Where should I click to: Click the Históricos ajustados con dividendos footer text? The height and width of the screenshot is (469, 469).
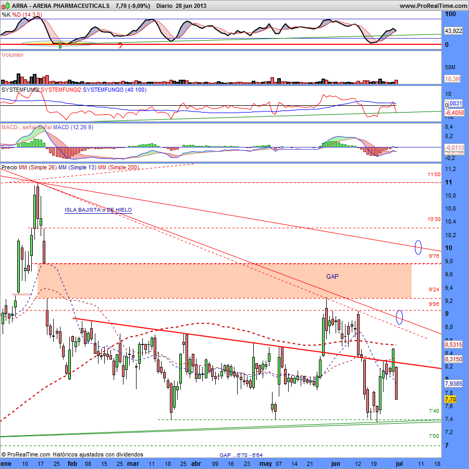pos(98,454)
